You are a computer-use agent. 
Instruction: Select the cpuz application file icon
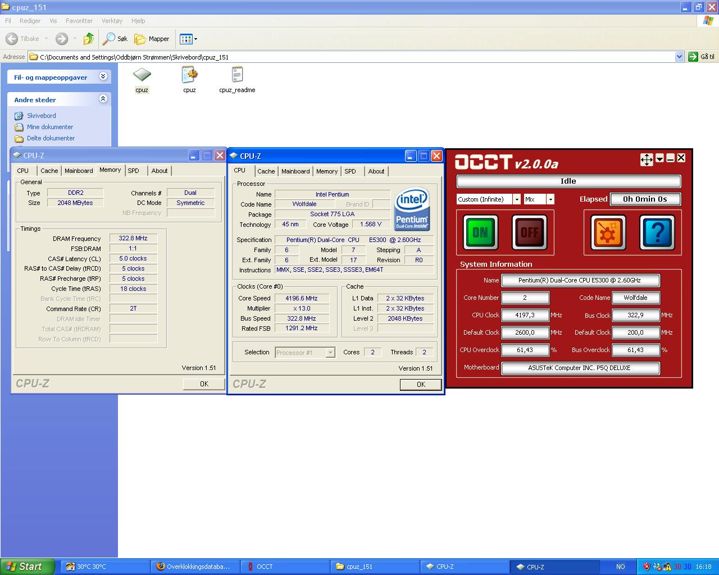pos(142,80)
